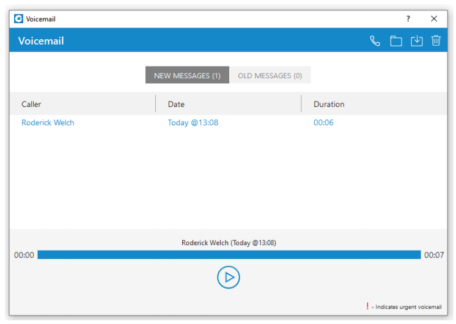The width and height of the screenshot is (456, 324).
Task: Click the 00:06 duration value
Action: click(323, 123)
